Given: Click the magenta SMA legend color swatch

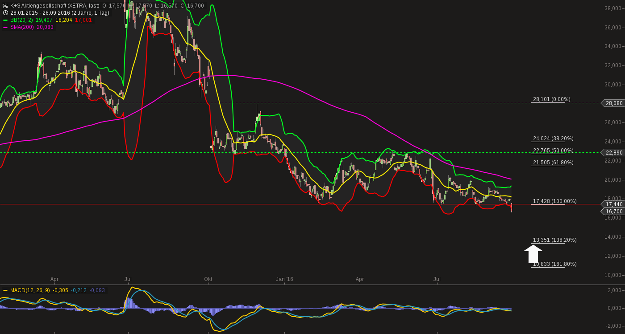Looking at the screenshot, I should pyautogui.click(x=5, y=27).
